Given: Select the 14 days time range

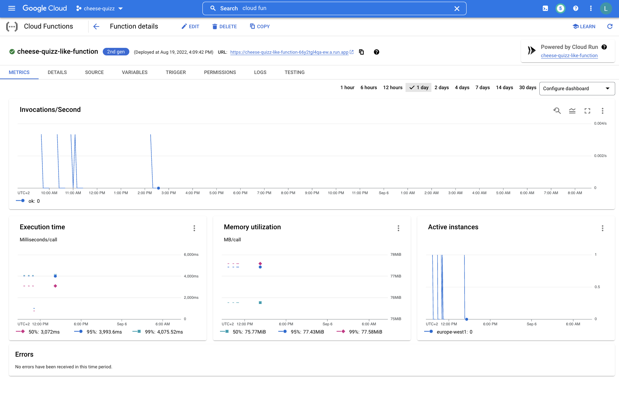Looking at the screenshot, I should pos(505,87).
